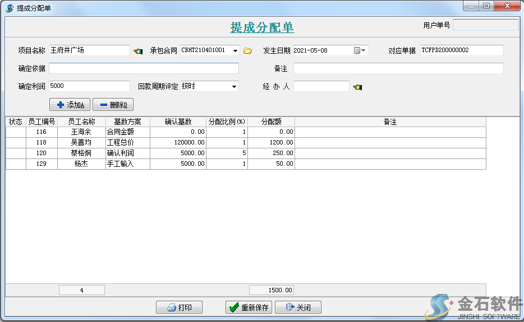Click the calendar icon in 发生日期 field
Viewport: 524px width, 322px height.
(357, 50)
